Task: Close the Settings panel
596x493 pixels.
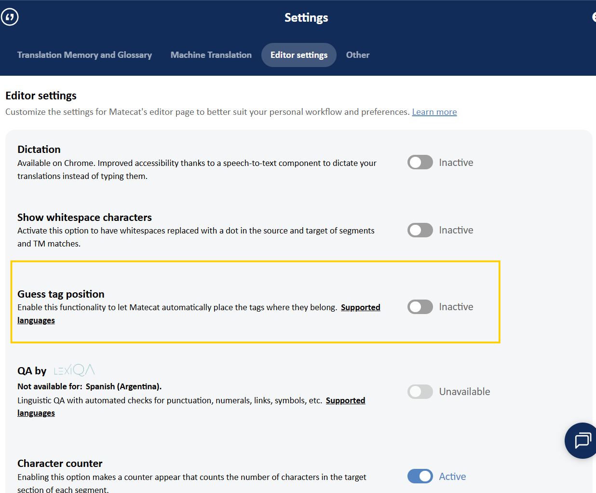Action: click(594, 17)
